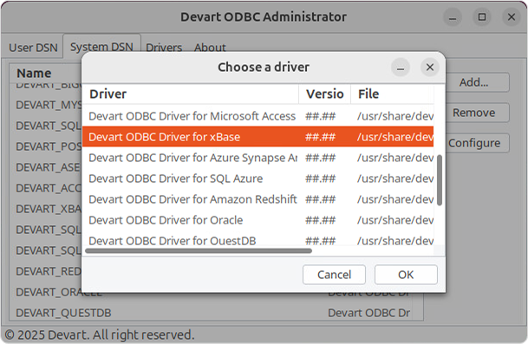Image resolution: width=528 pixels, height=344 pixels.
Task: Select the DEVART_ACC data source row
Action: click(46, 188)
